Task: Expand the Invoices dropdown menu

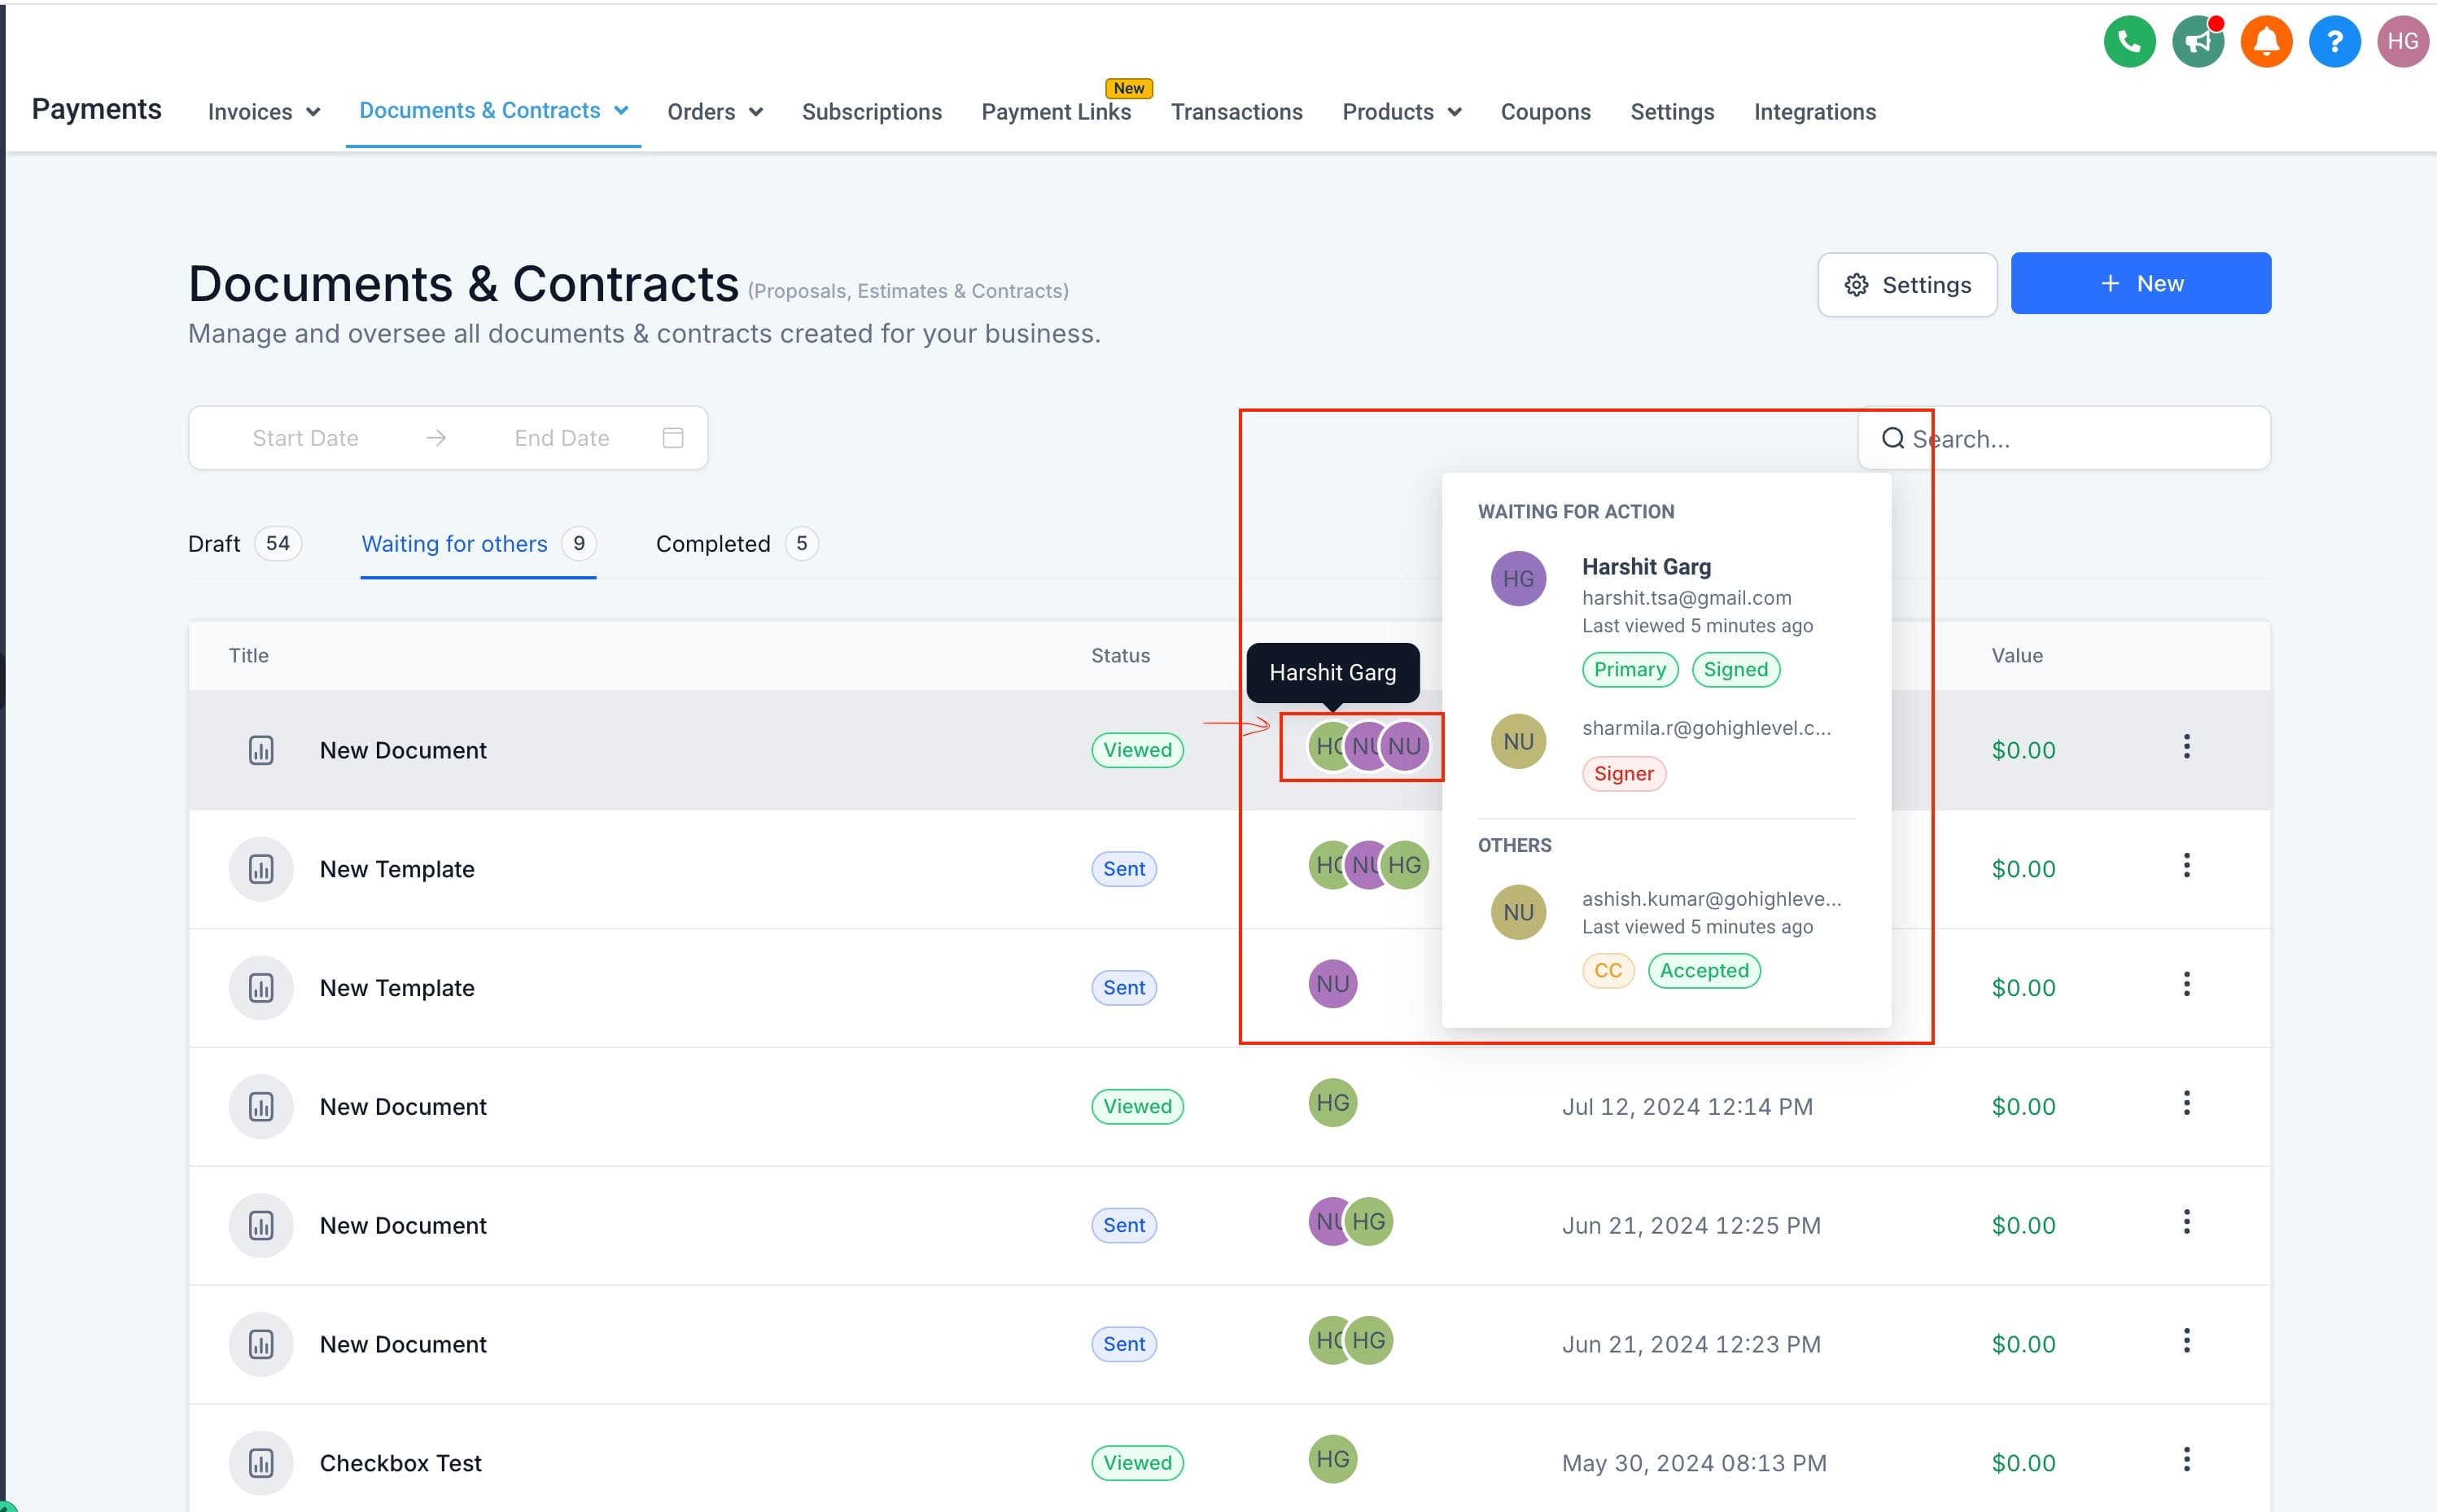Action: click(264, 112)
